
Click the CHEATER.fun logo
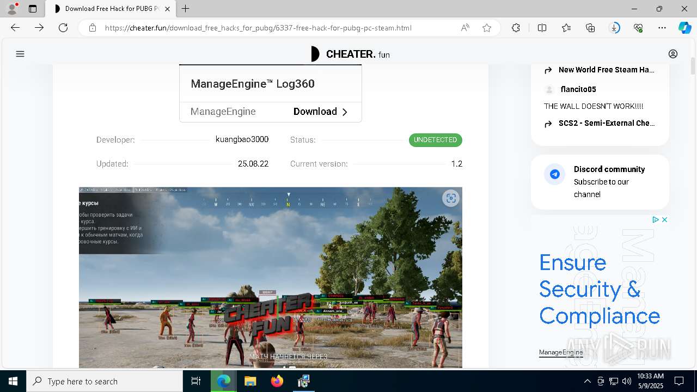click(x=350, y=54)
